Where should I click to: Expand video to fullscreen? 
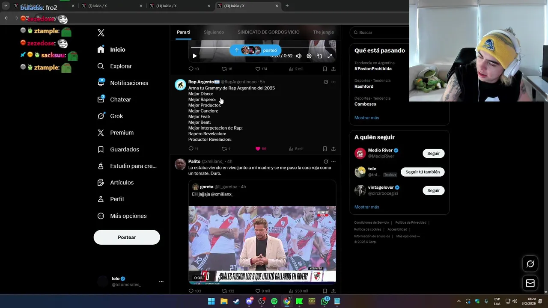click(330, 56)
